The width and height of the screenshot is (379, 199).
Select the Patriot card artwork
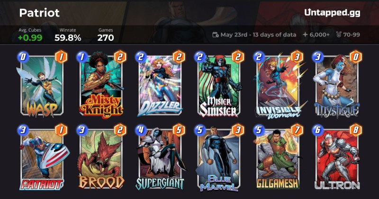point(42,158)
